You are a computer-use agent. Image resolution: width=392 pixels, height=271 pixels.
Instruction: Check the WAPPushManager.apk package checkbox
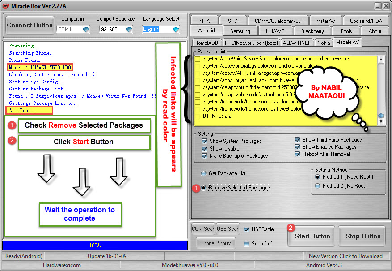(198, 73)
